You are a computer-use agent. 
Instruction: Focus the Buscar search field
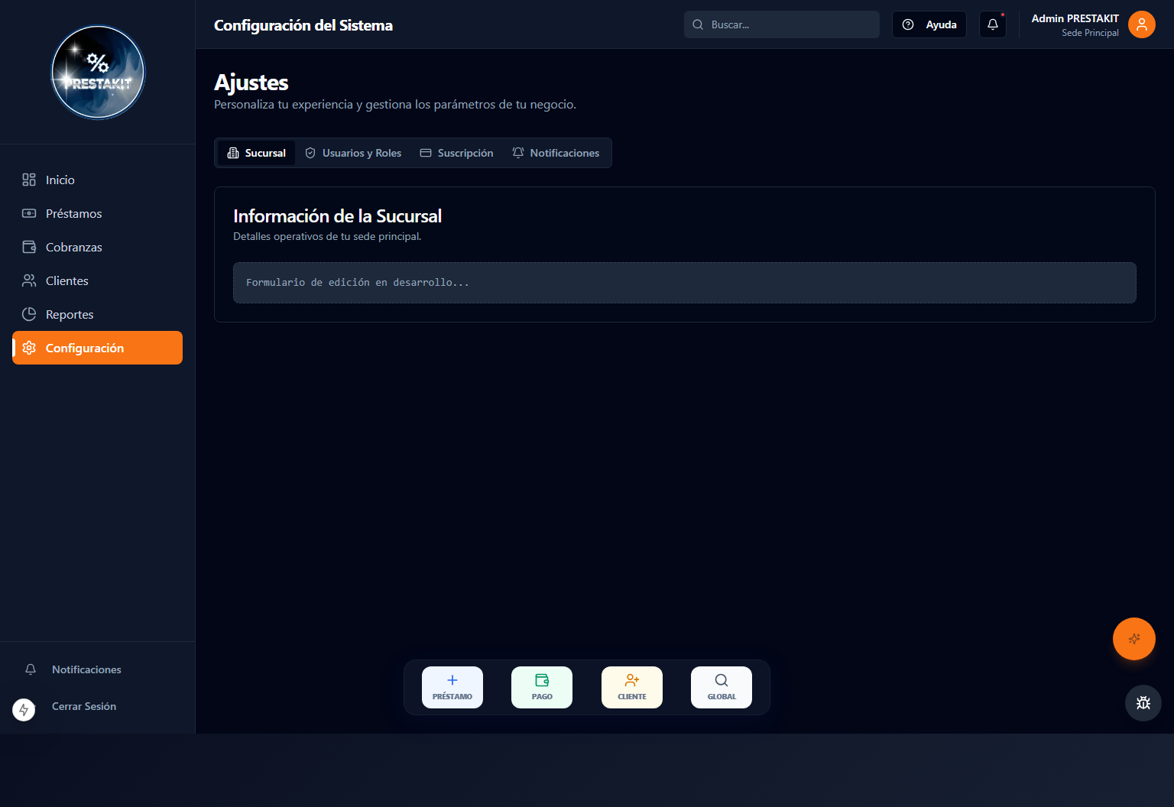tap(781, 24)
